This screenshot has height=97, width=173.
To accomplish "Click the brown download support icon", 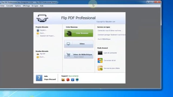I will pyautogui.click(x=63, y=80).
